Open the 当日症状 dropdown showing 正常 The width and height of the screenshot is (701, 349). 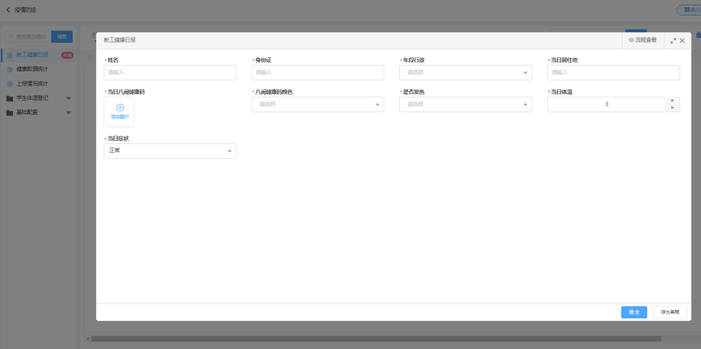(x=170, y=151)
